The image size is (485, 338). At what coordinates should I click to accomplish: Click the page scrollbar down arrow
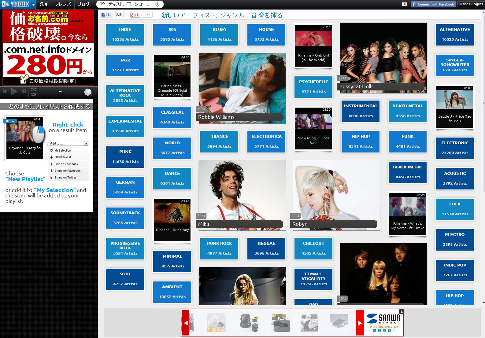click(483, 303)
